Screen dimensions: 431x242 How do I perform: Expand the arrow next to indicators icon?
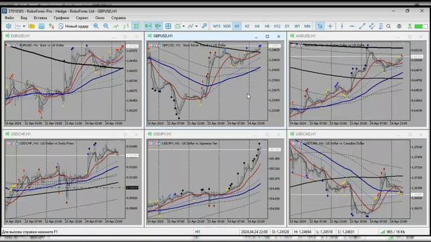pyautogui.click(x=183, y=26)
